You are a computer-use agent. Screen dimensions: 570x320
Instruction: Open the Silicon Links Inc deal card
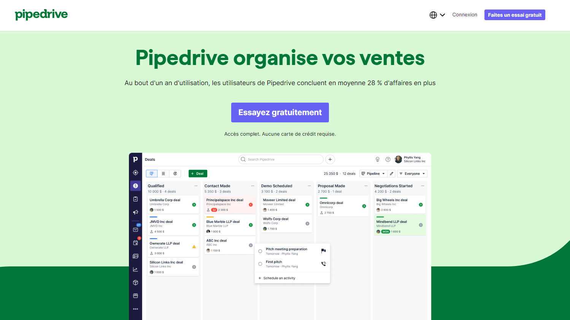[173, 267]
